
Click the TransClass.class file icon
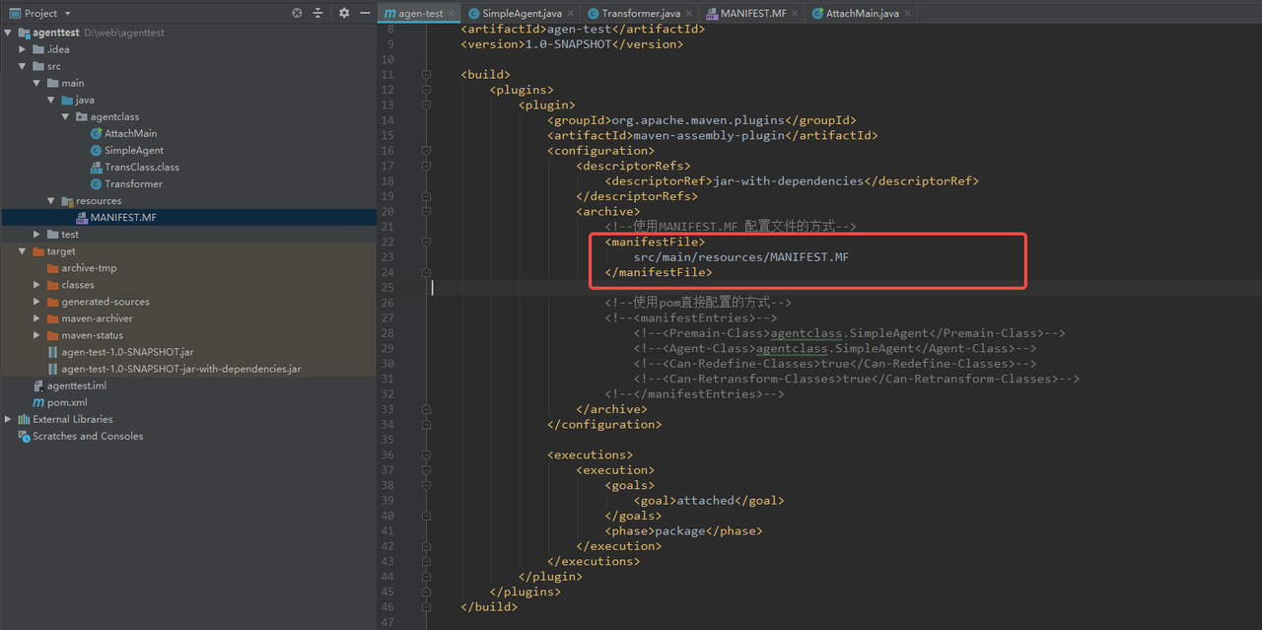pos(96,167)
